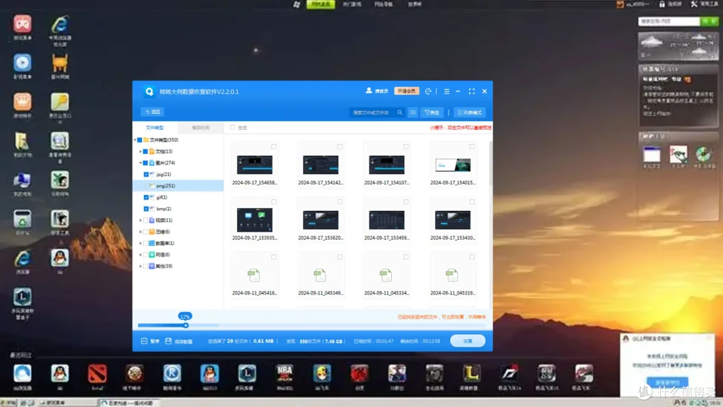Screen dimensions: 723x407
Task: Uncheck the bmp(1) checkbox
Action: [146, 209]
